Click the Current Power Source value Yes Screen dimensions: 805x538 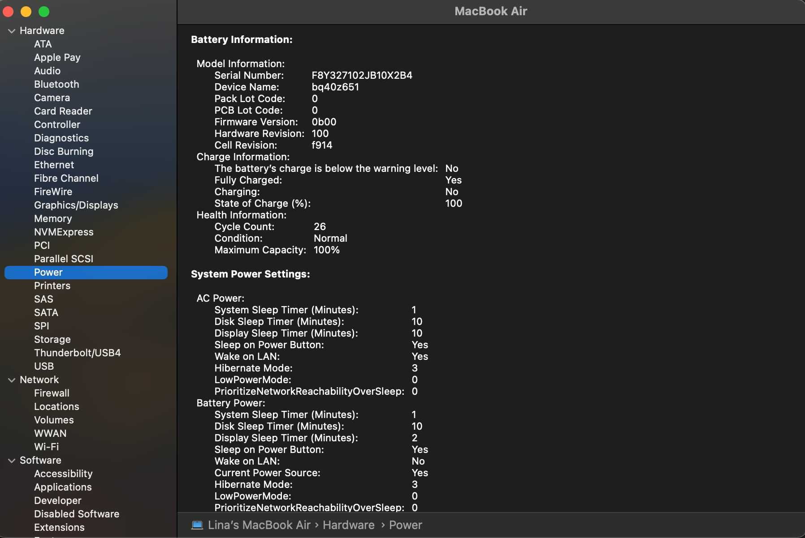[420, 473]
